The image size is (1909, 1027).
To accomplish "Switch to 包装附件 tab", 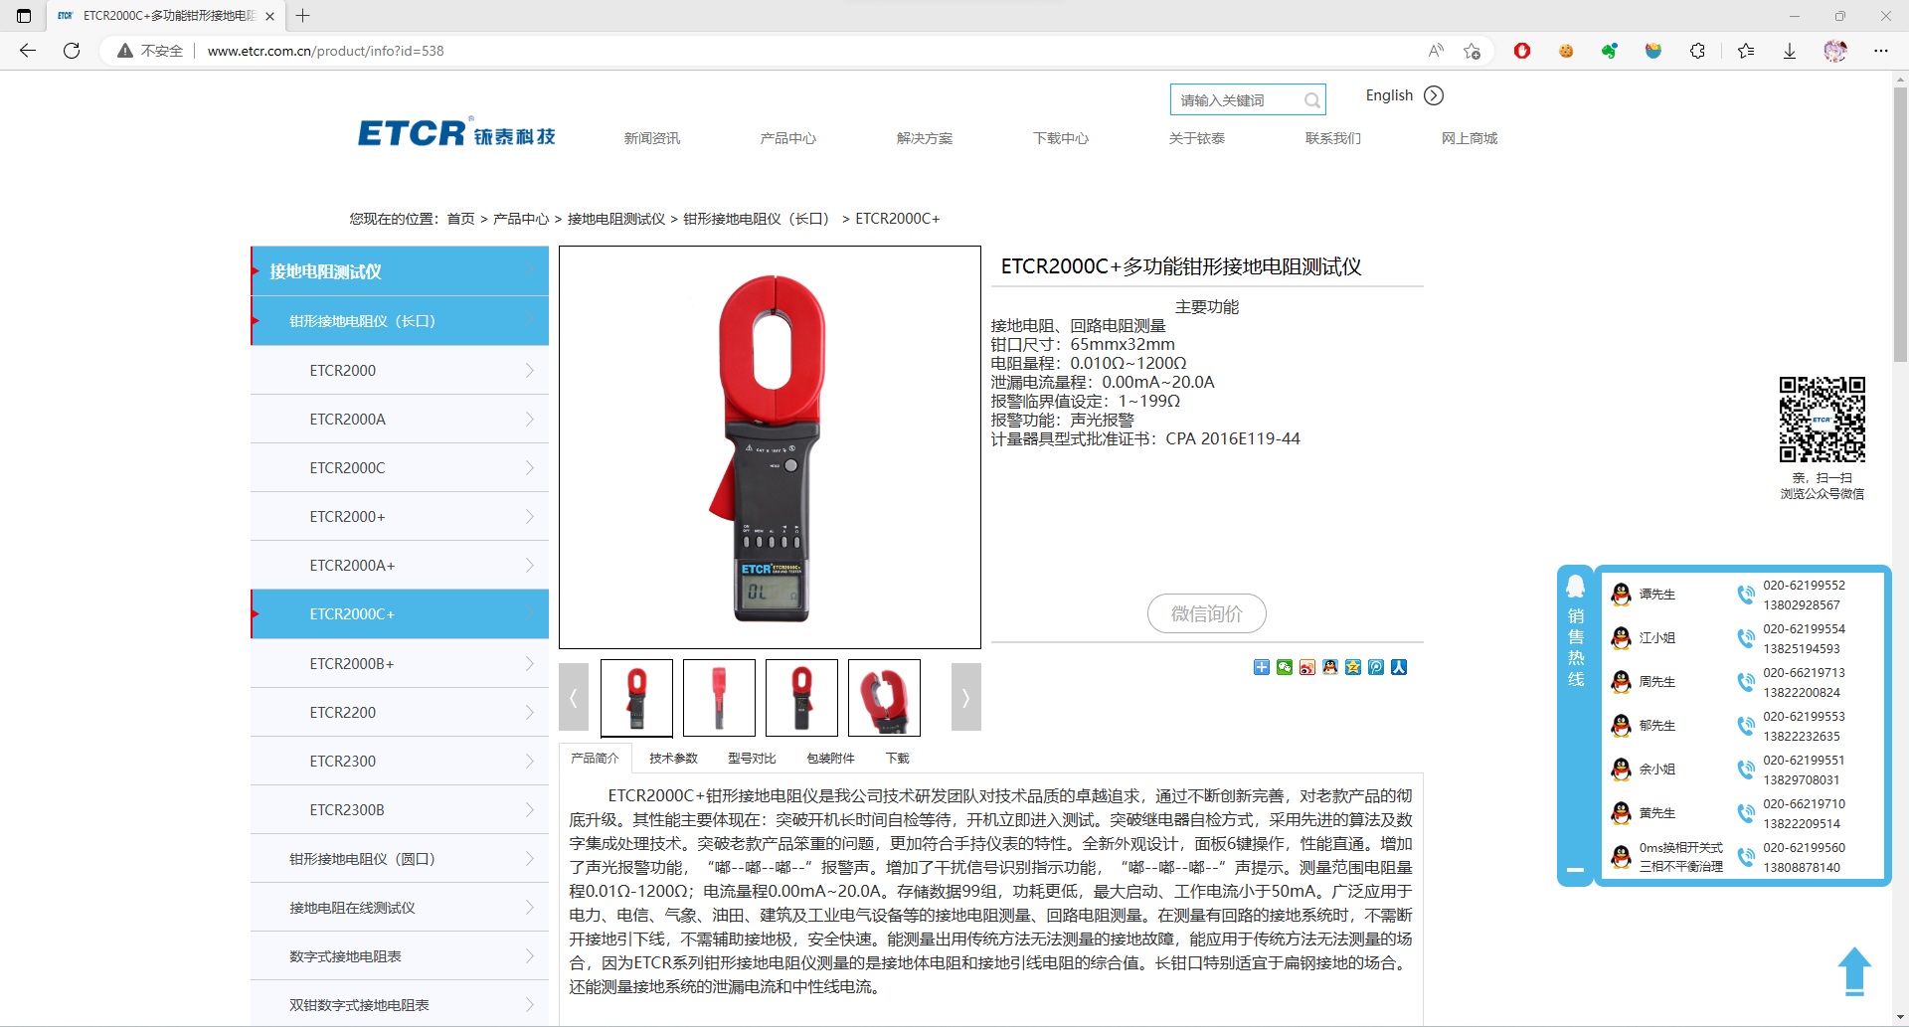I will tap(830, 759).
